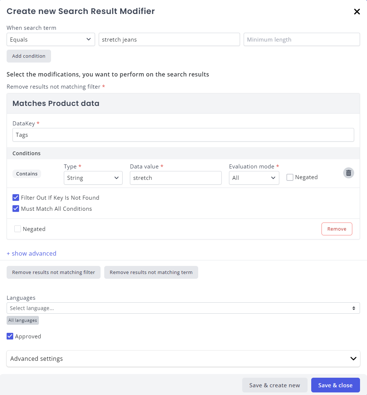Open the Equals search term dropdown
Viewport: 367px width, 395px height.
51,39
